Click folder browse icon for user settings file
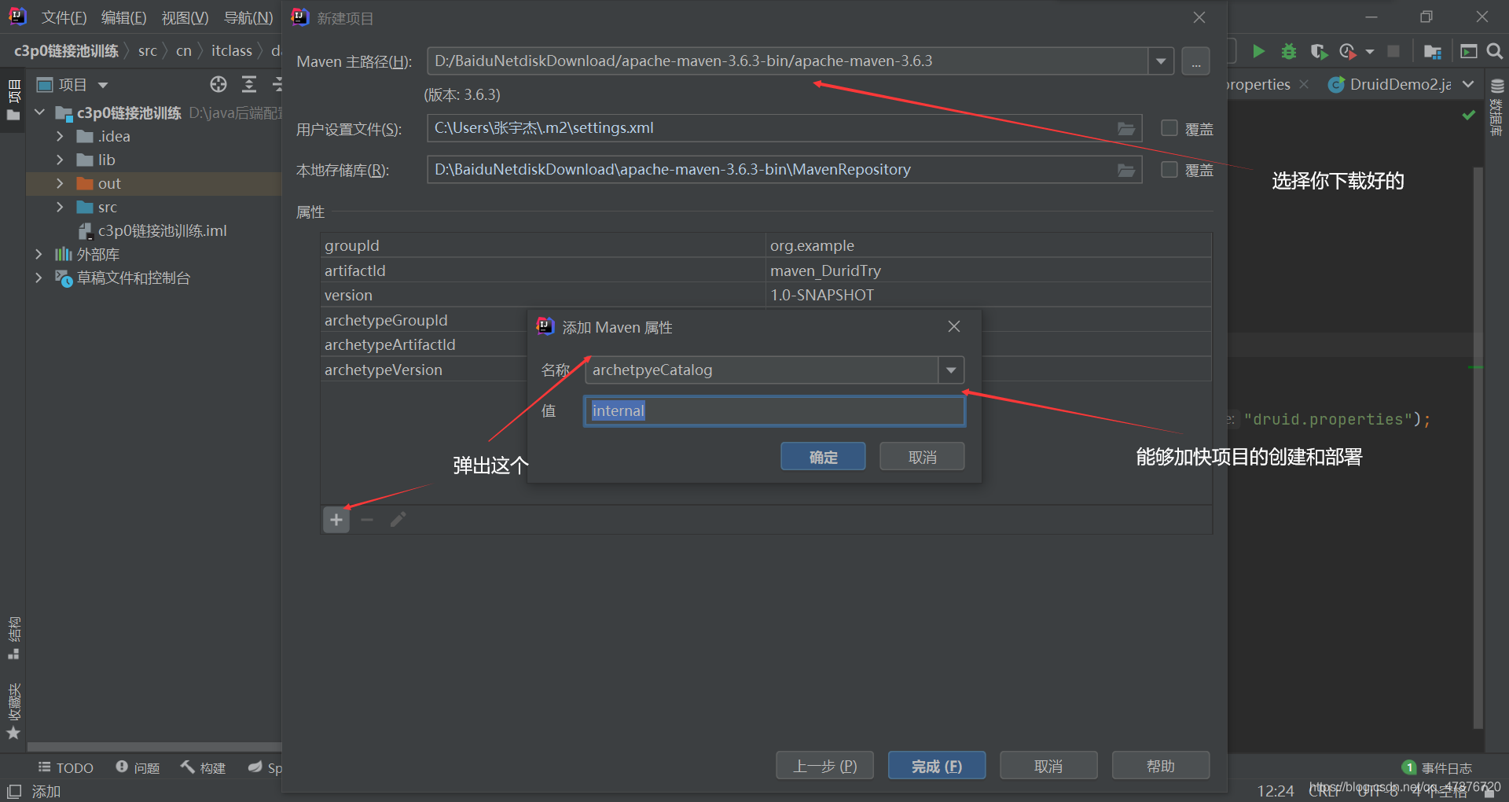The image size is (1509, 802). (1126, 128)
